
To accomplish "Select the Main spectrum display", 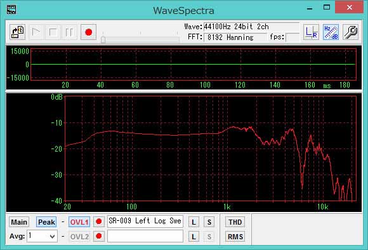I will tap(19, 222).
